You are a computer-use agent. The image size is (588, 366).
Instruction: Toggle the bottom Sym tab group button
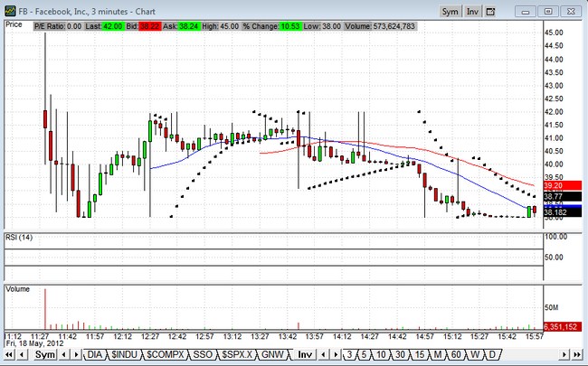44,355
